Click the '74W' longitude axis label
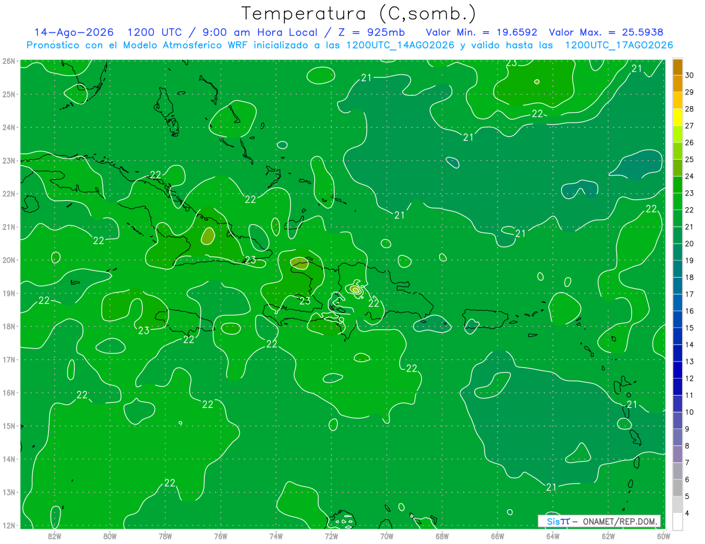 276,535
